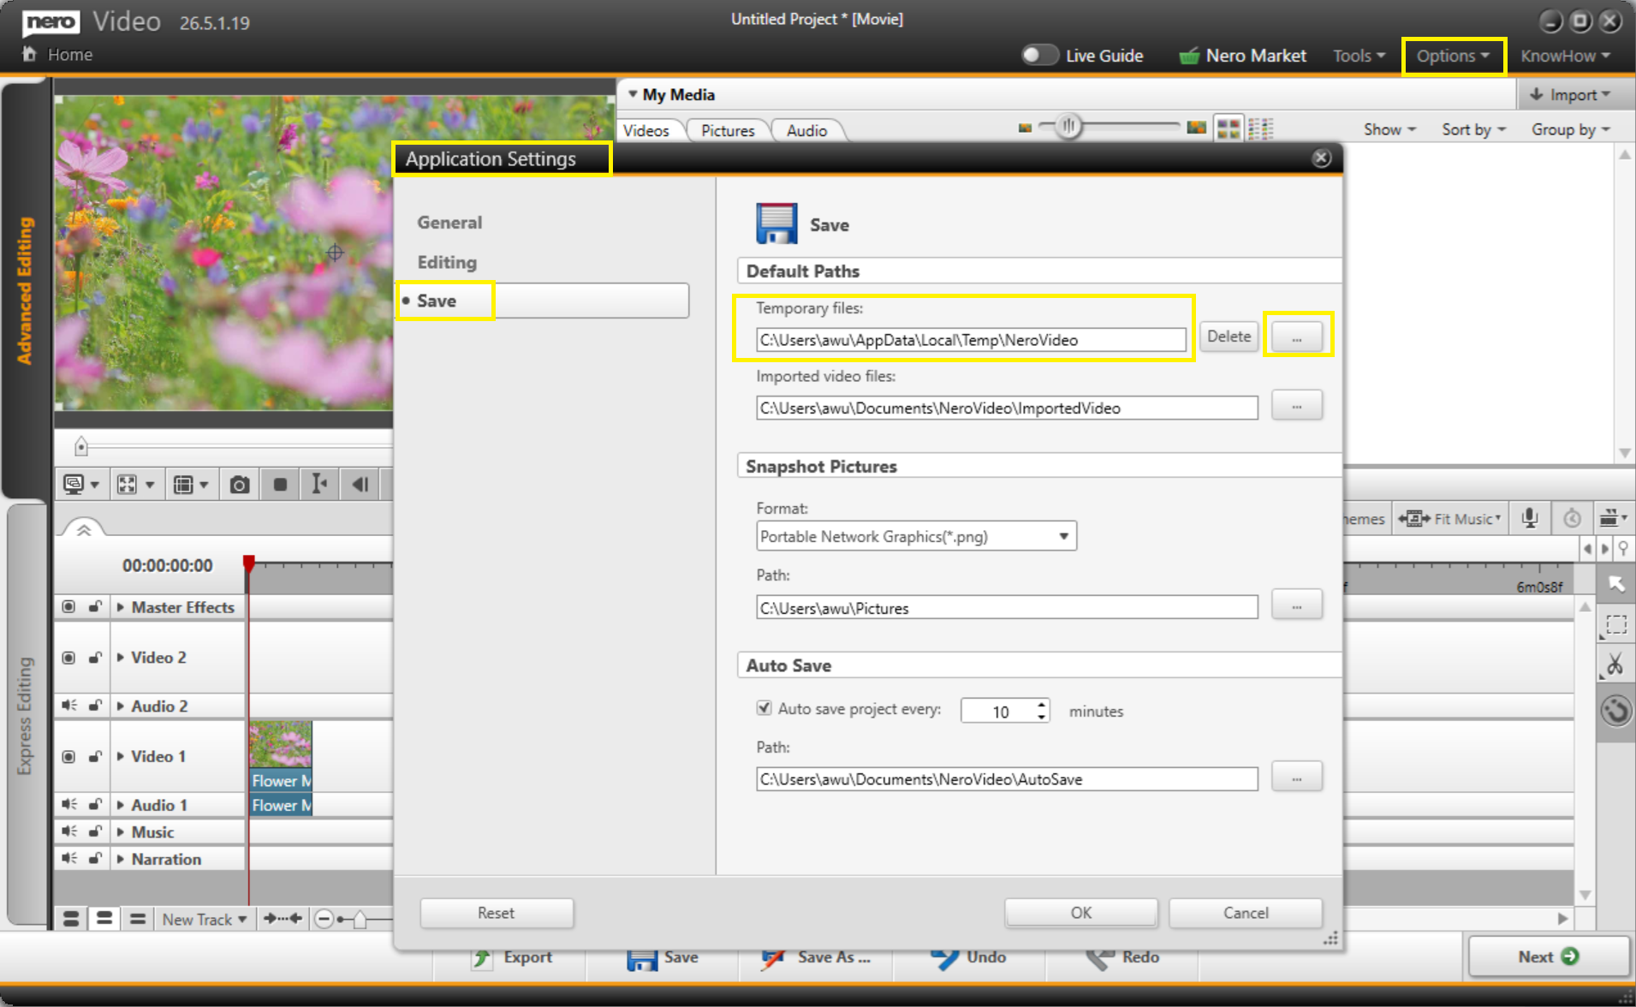Click the microphone narration recording icon
Screen dimensions: 1636x1007
tap(1530, 518)
